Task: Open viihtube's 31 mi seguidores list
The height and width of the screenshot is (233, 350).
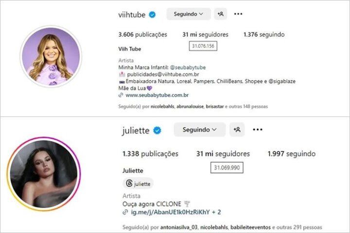Action: tap(205, 34)
